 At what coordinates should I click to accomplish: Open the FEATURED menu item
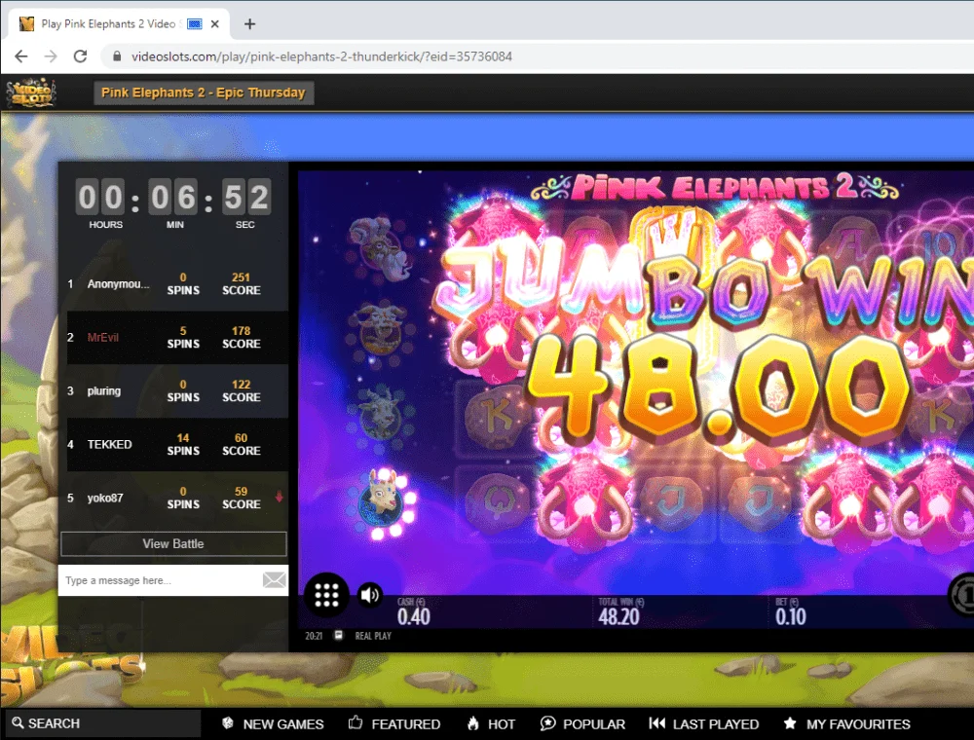pyautogui.click(x=394, y=723)
